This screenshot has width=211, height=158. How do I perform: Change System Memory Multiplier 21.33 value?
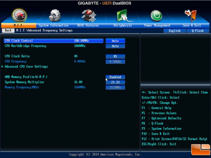[115, 82]
